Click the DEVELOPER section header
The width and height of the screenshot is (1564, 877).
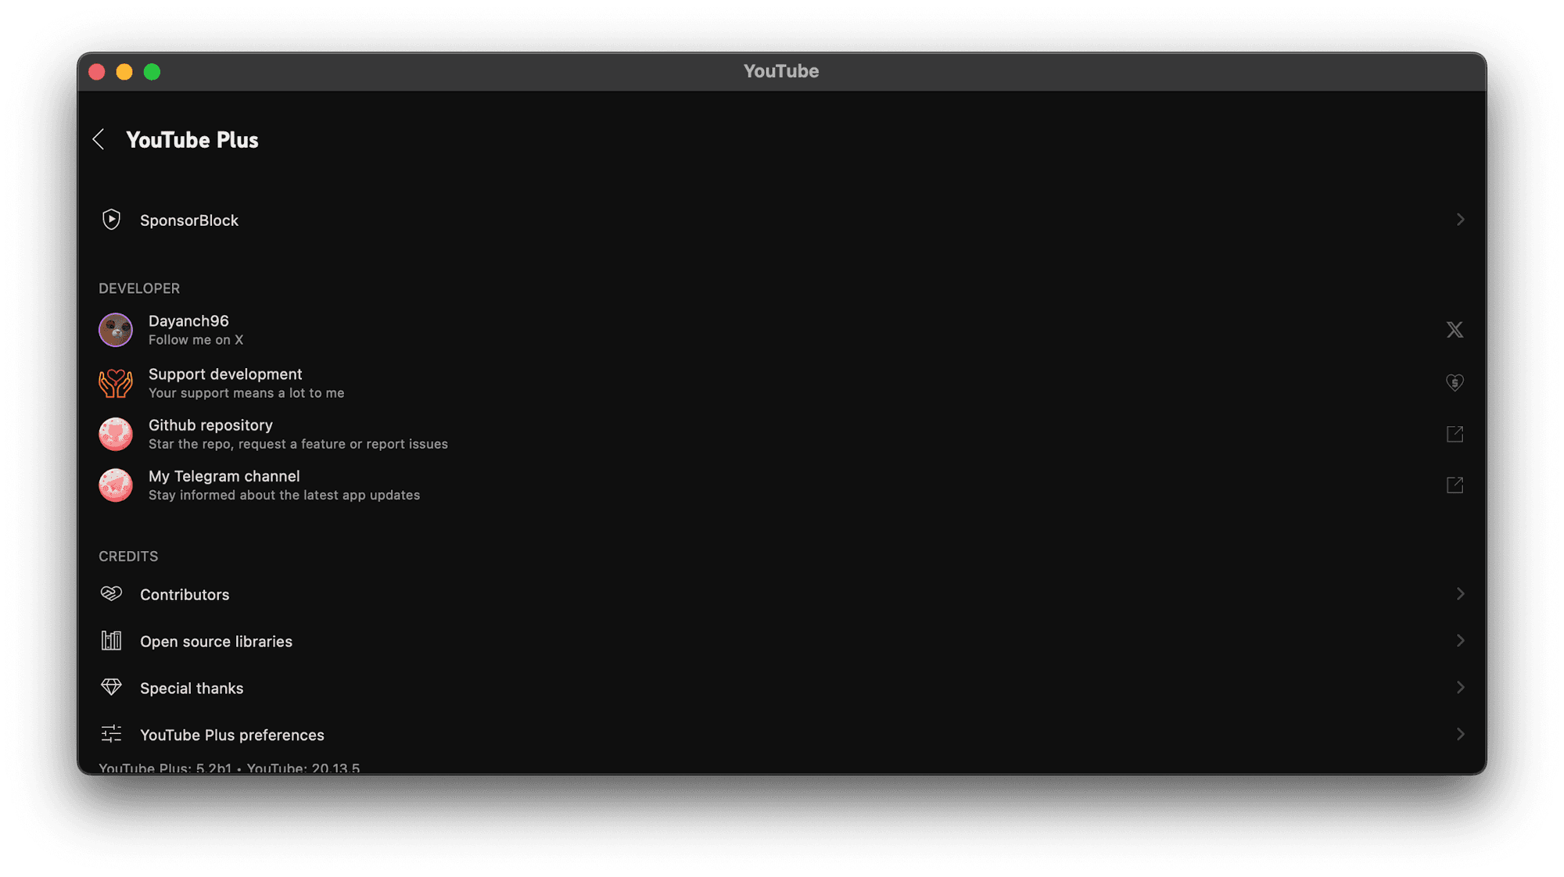(x=139, y=288)
